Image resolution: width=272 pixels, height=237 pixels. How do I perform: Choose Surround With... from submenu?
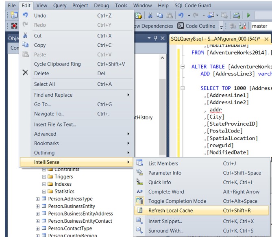[202, 230]
